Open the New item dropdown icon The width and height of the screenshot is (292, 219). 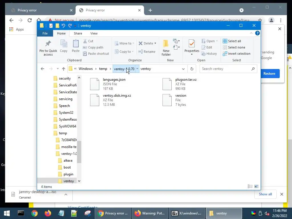click(x=176, y=41)
